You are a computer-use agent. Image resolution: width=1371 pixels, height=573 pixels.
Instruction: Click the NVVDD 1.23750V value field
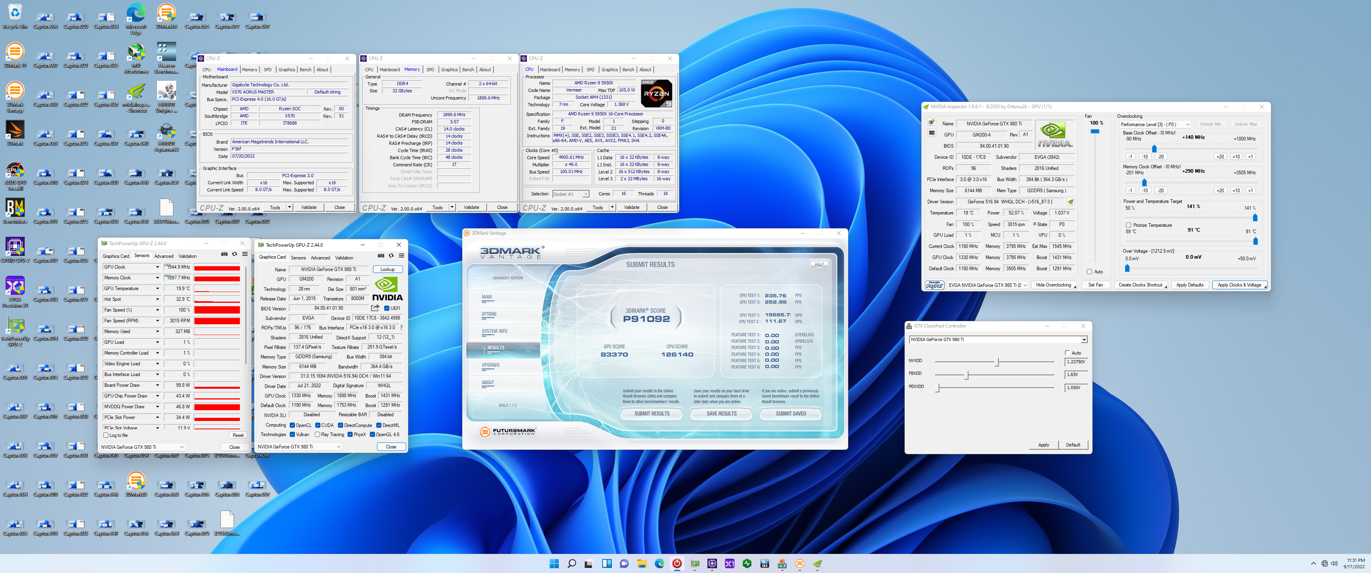1075,362
